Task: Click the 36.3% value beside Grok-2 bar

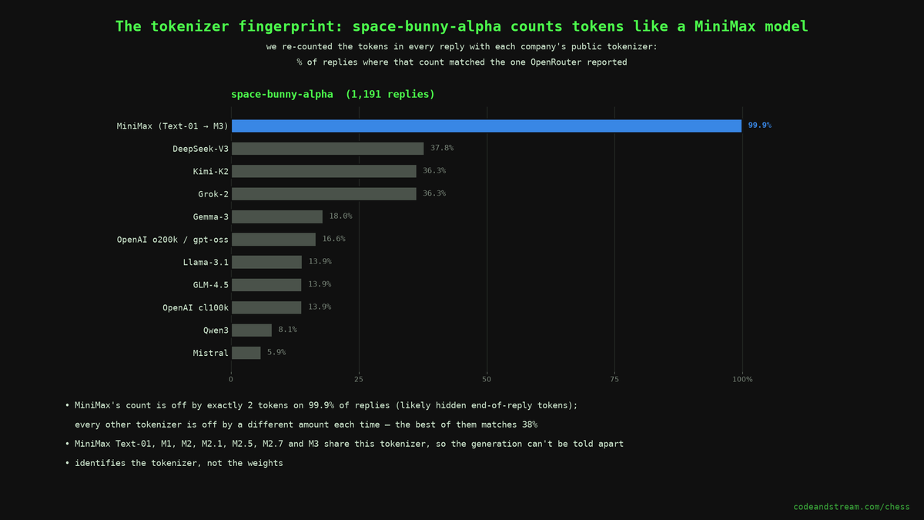Action: pyautogui.click(x=434, y=193)
